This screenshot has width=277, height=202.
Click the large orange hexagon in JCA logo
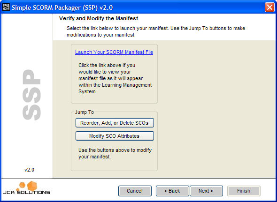pyautogui.click(x=32, y=186)
